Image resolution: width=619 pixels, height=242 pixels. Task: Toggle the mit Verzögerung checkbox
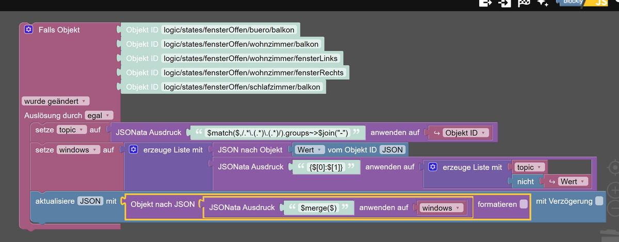click(x=599, y=201)
